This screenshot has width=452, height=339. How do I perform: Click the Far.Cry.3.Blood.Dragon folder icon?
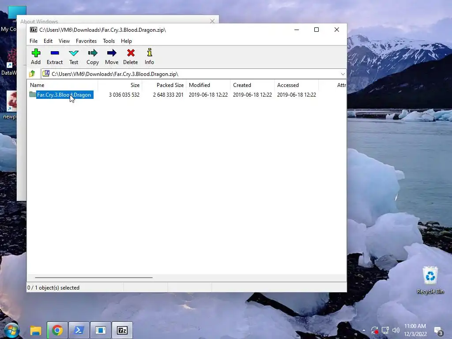point(33,94)
